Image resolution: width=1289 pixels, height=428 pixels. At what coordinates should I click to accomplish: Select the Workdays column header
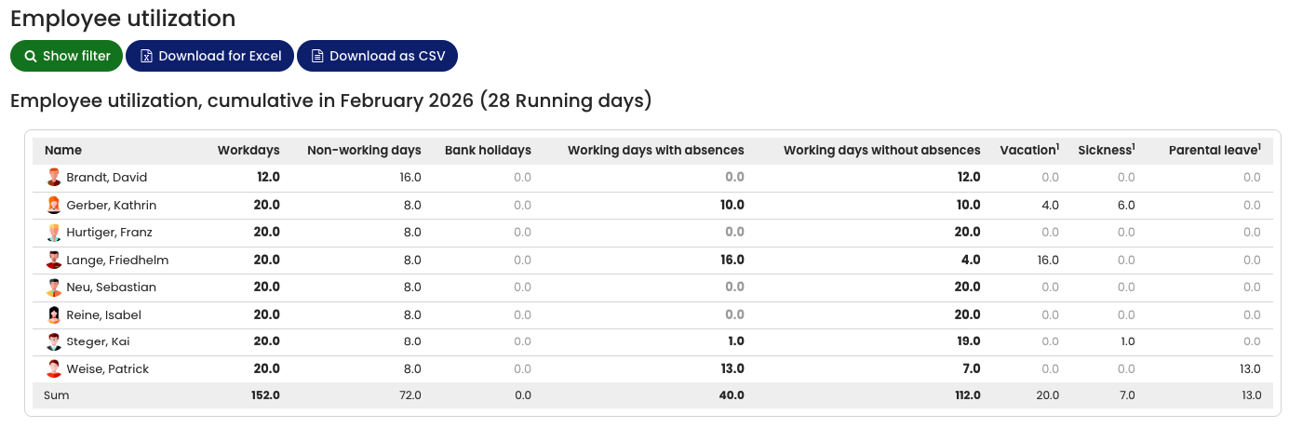pyautogui.click(x=248, y=151)
